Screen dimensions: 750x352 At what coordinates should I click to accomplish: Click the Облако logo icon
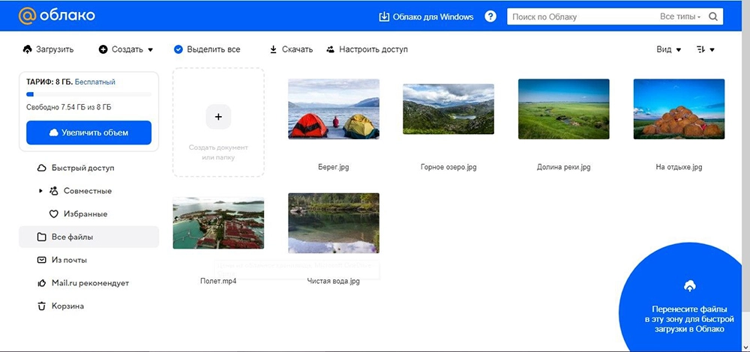click(x=27, y=16)
